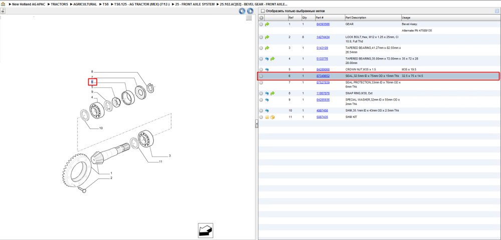Select callout 3 in the diagram
501x240 pixels.
(170, 156)
